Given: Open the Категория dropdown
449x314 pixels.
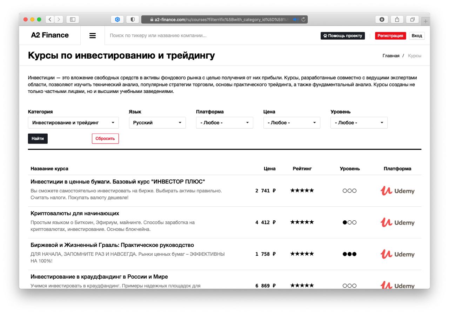Looking at the screenshot, I should pos(73,123).
